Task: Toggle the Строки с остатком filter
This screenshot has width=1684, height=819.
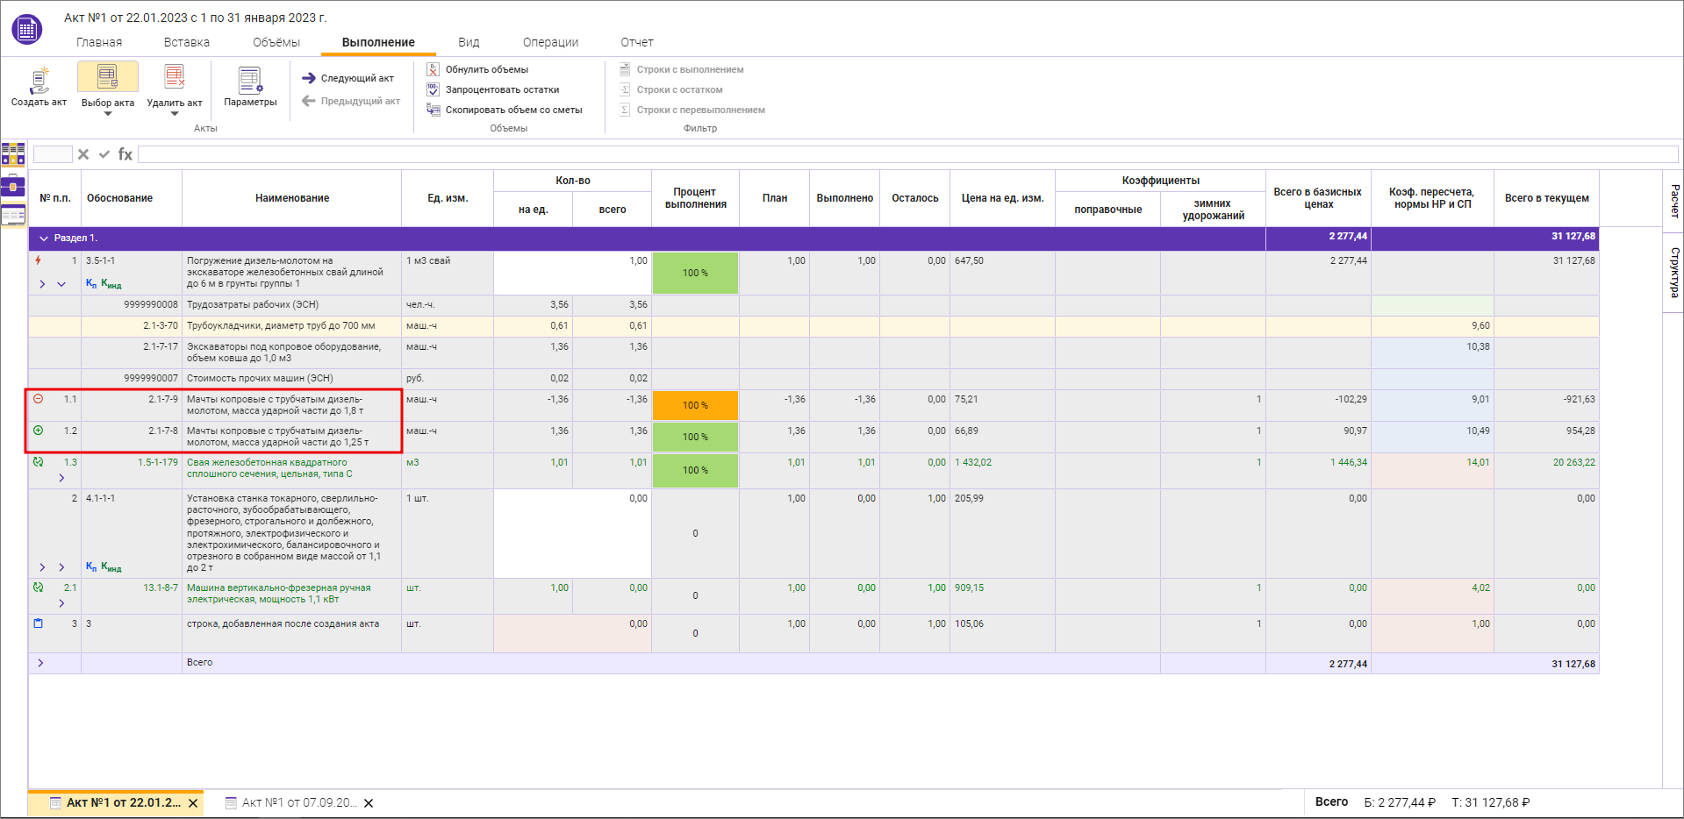Action: click(679, 89)
